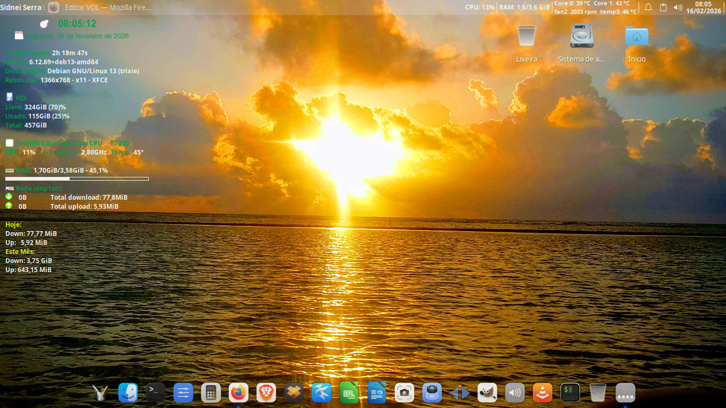
Task: Click the speaker volume icon in the dock
Action: coord(515,393)
